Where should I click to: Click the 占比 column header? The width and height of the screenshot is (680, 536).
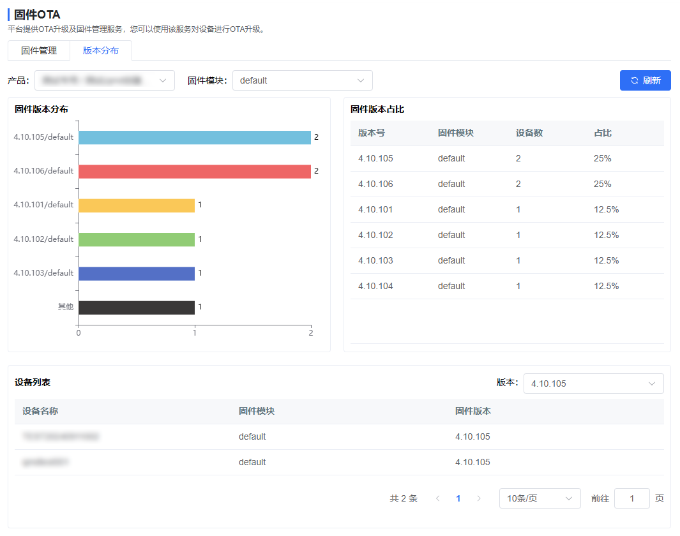[603, 133]
